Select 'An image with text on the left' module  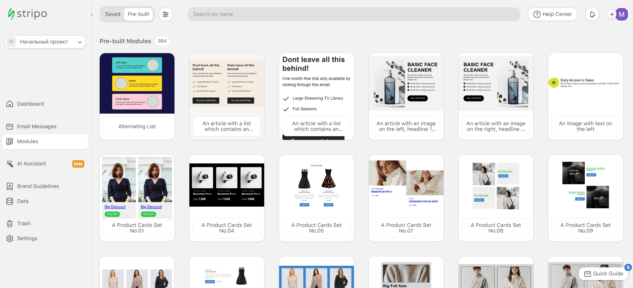[x=585, y=97]
